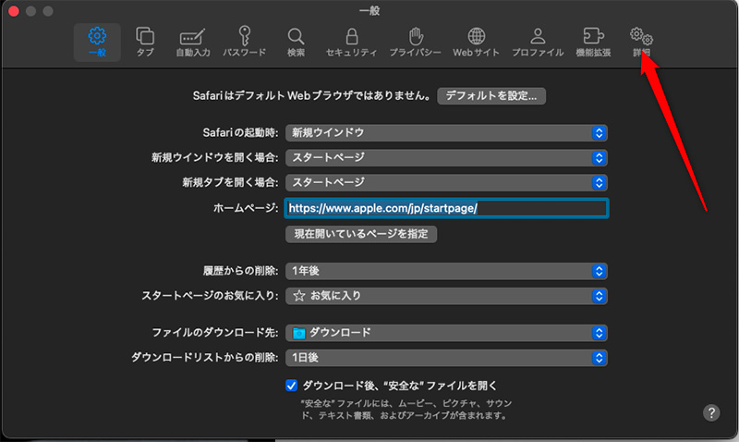Click 現在開いているページを指定 button
Image resolution: width=739 pixels, height=442 pixels.
361,234
